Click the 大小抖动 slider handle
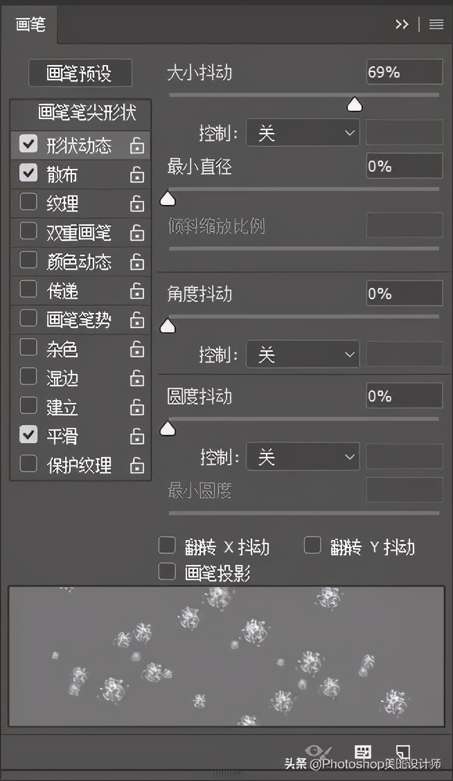The height and width of the screenshot is (781, 453). tap(355, 104)
